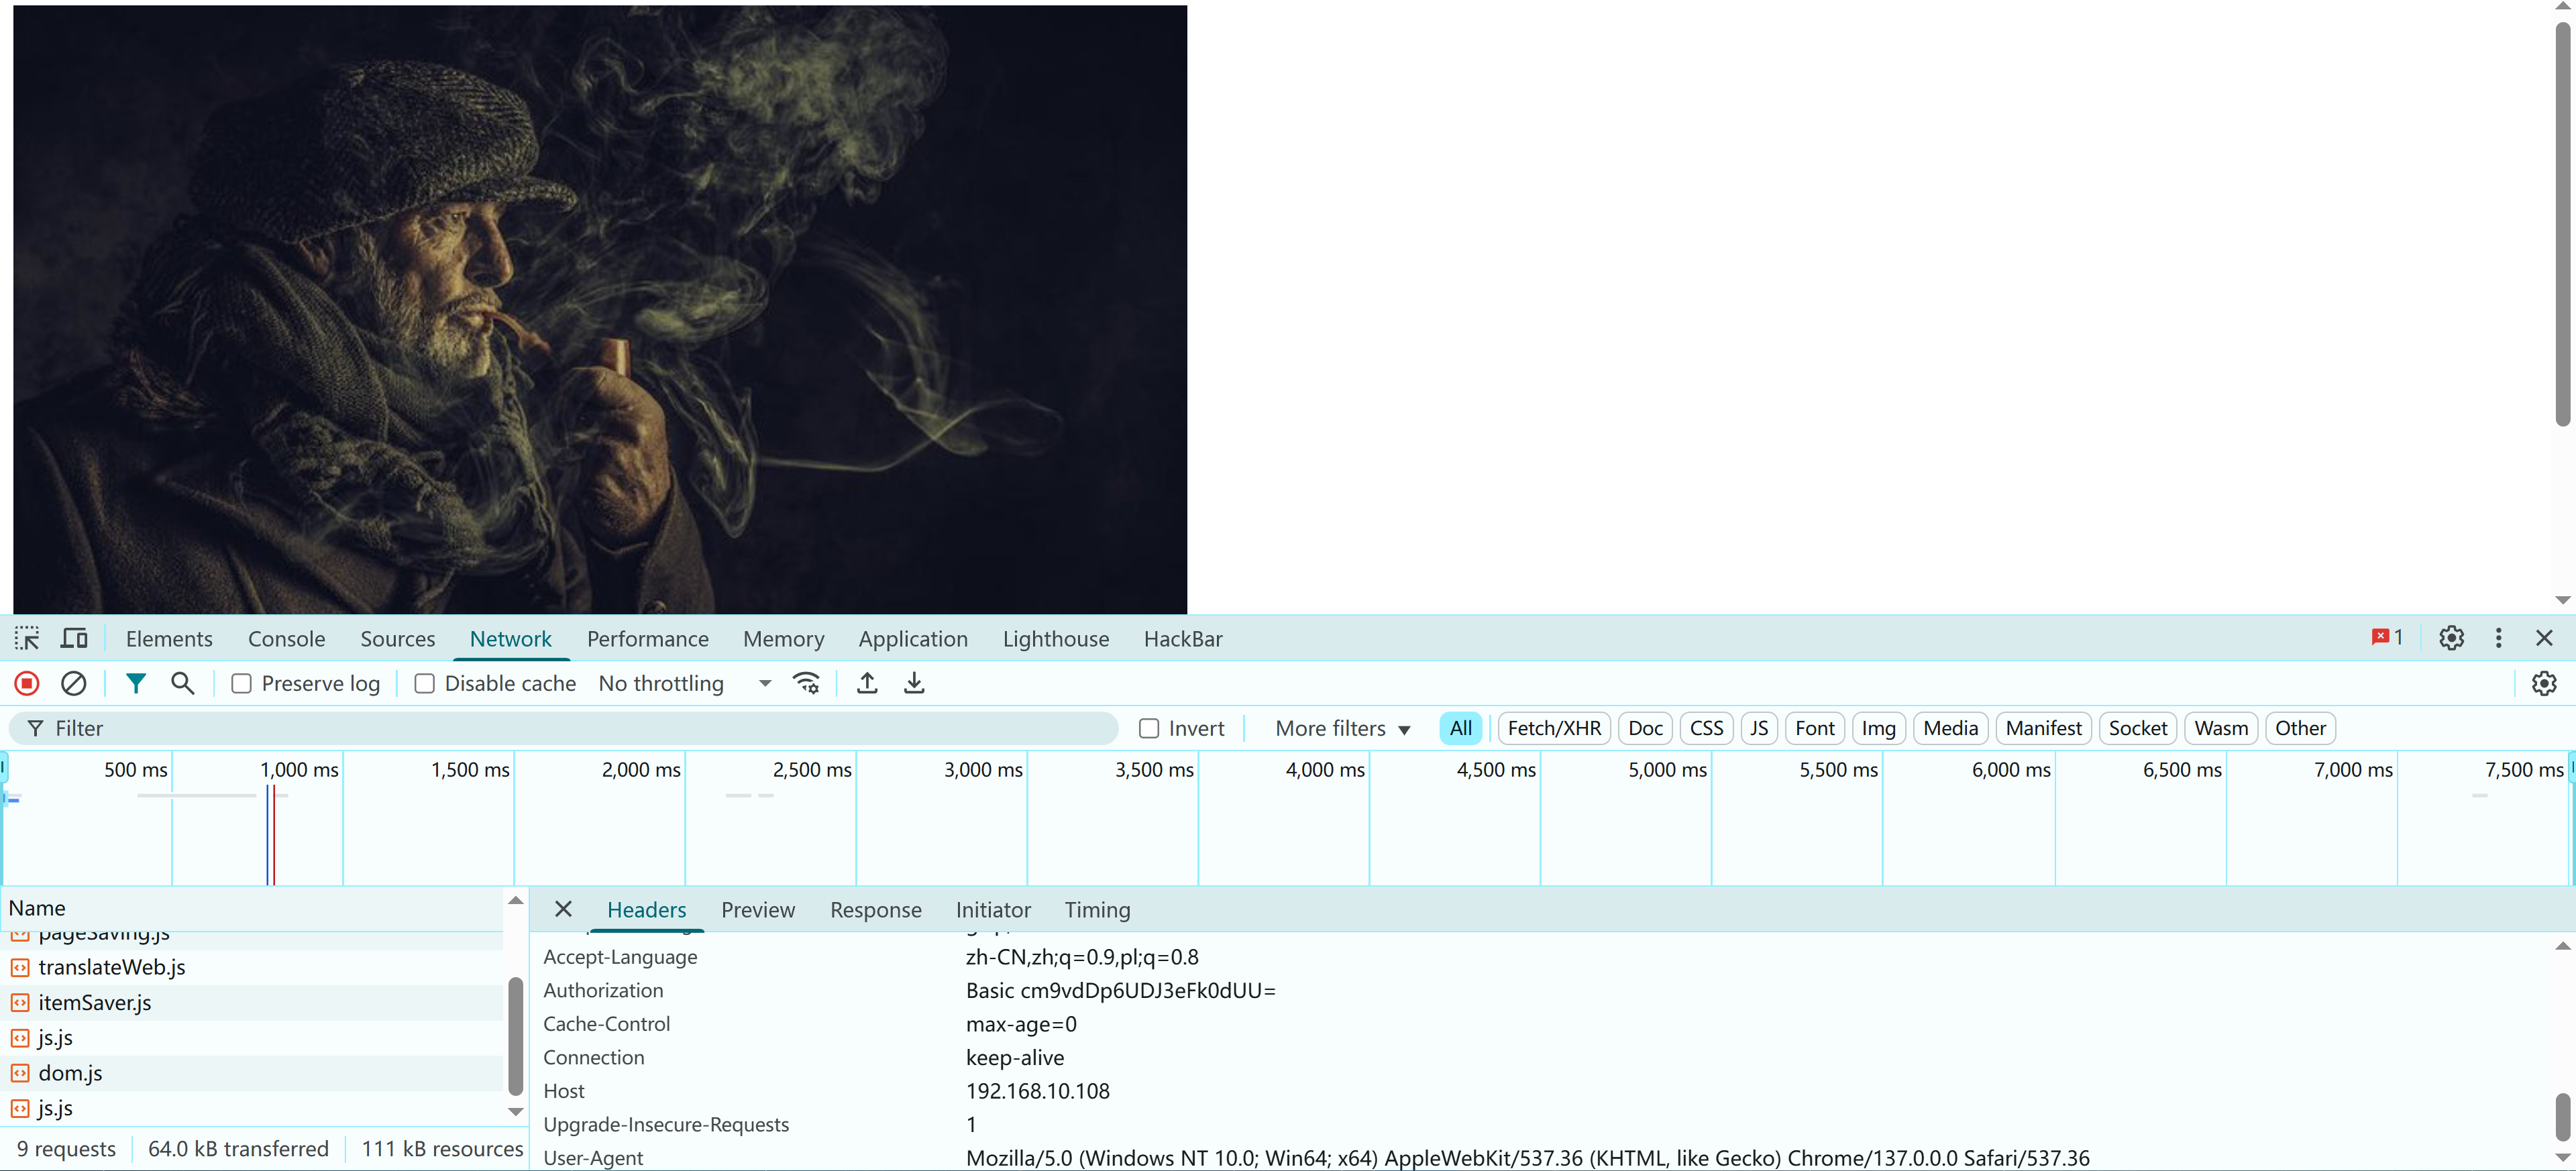
Task: Import HAR file upload icon
Action: click(867, 683)
